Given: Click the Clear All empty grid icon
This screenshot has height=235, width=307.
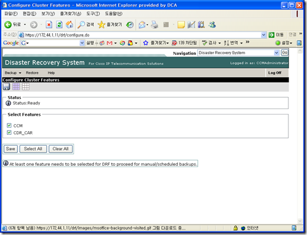Looking at the screenshot, I should [26, 86].
